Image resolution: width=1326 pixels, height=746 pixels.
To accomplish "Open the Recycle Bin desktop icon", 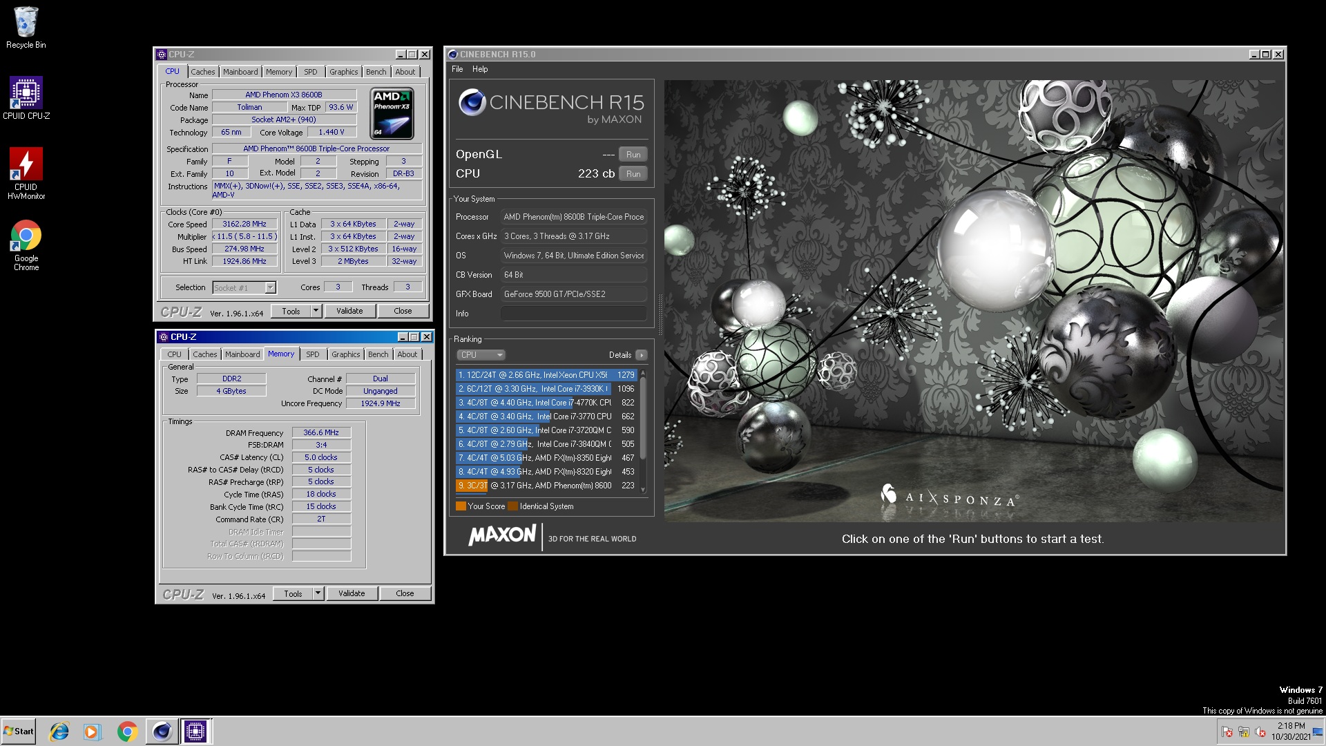I will tap(26, 28).
